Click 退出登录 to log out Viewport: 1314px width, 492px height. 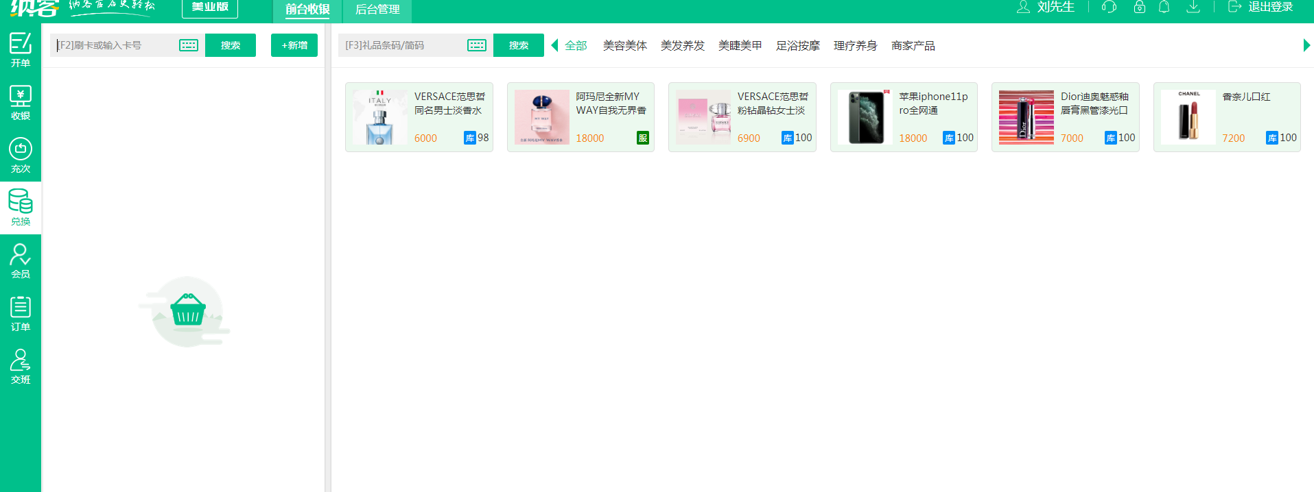[1260, 7]
